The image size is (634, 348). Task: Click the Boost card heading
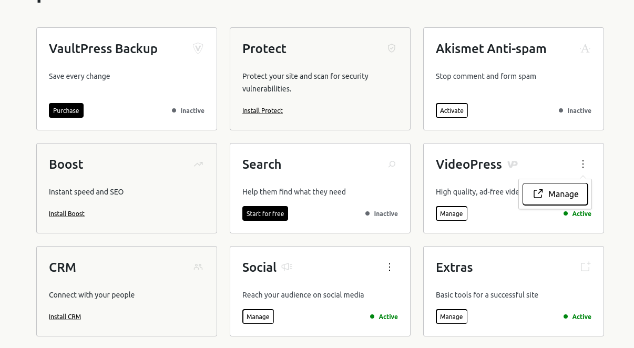pos(66,164)
